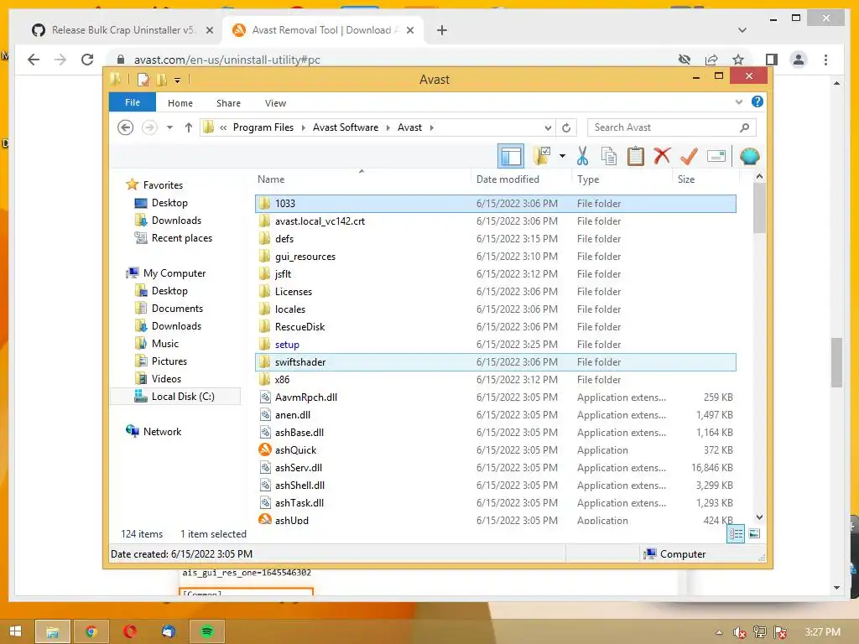Open Customize Quick Access Toolbar dropdown
The width and height of the screenshot is (859, 644).
178,80
